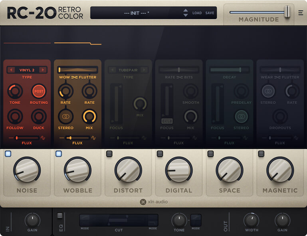Click the EQ Cut display
This screenshot has width=307, height=236.
tap(119, 220)
